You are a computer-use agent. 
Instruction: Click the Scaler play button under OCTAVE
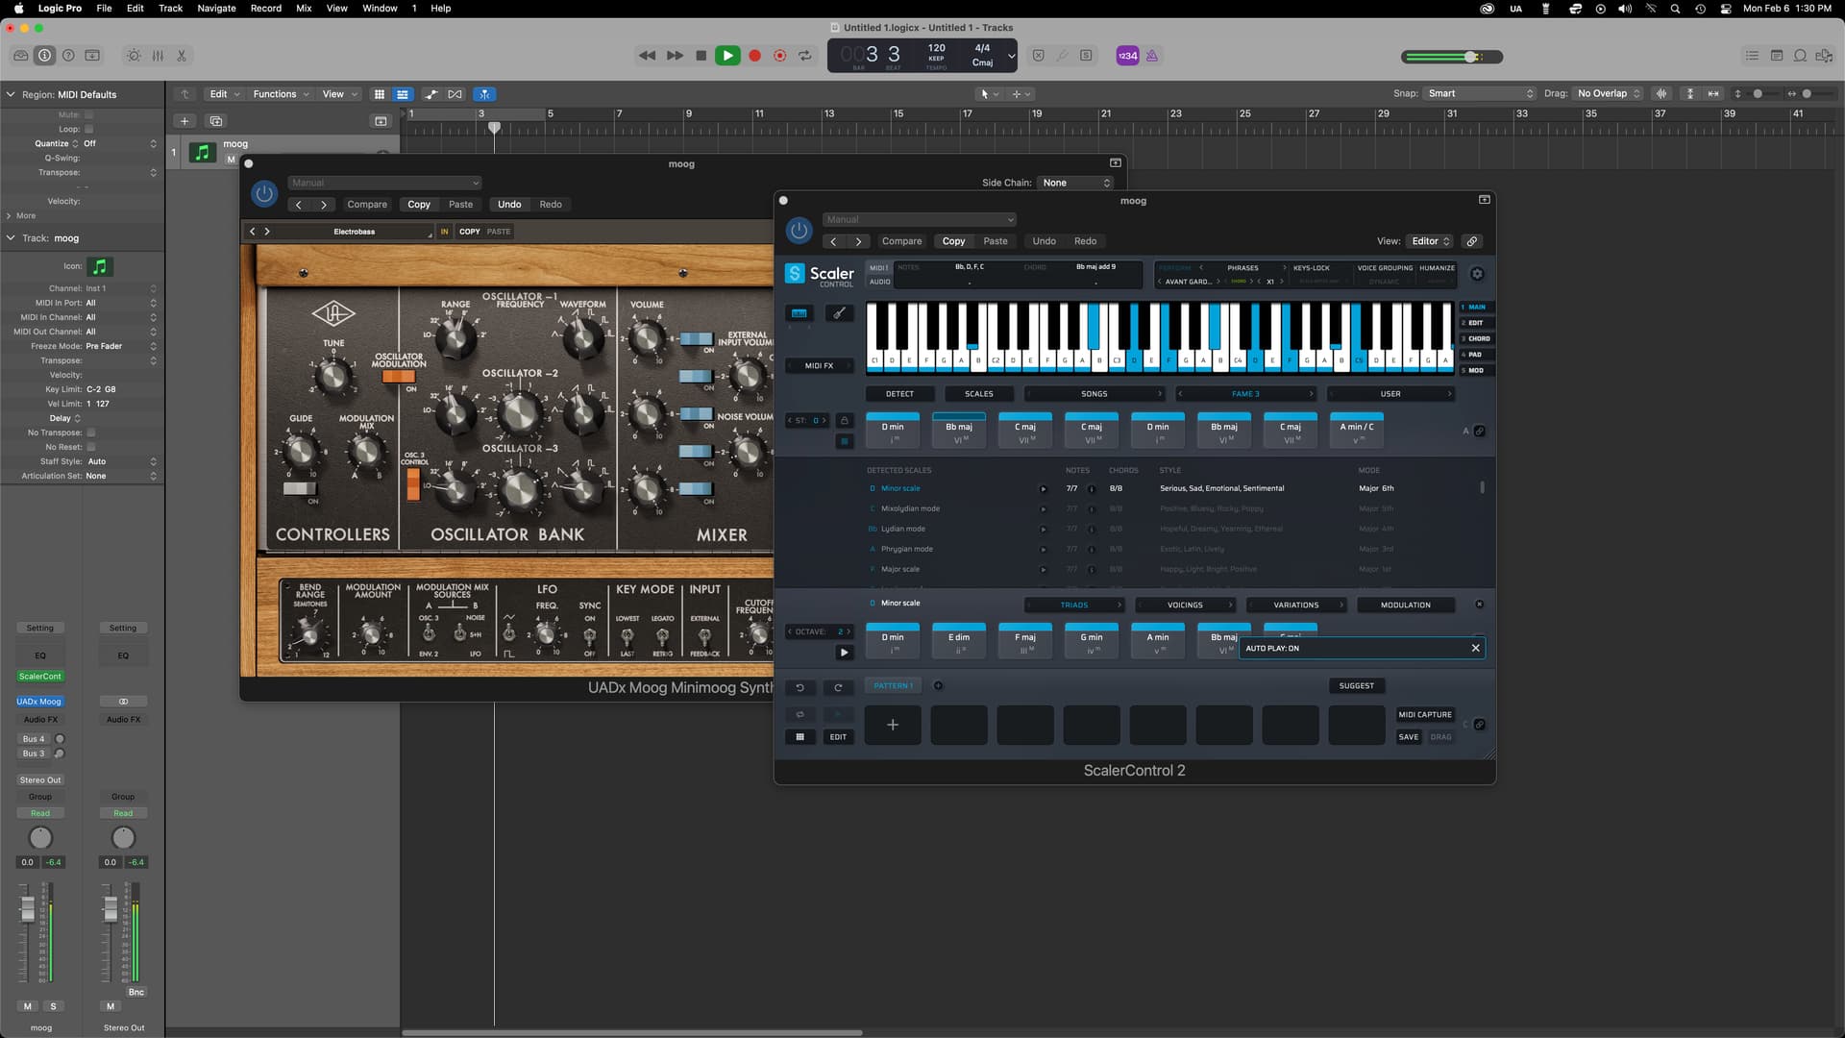(844, 653)
